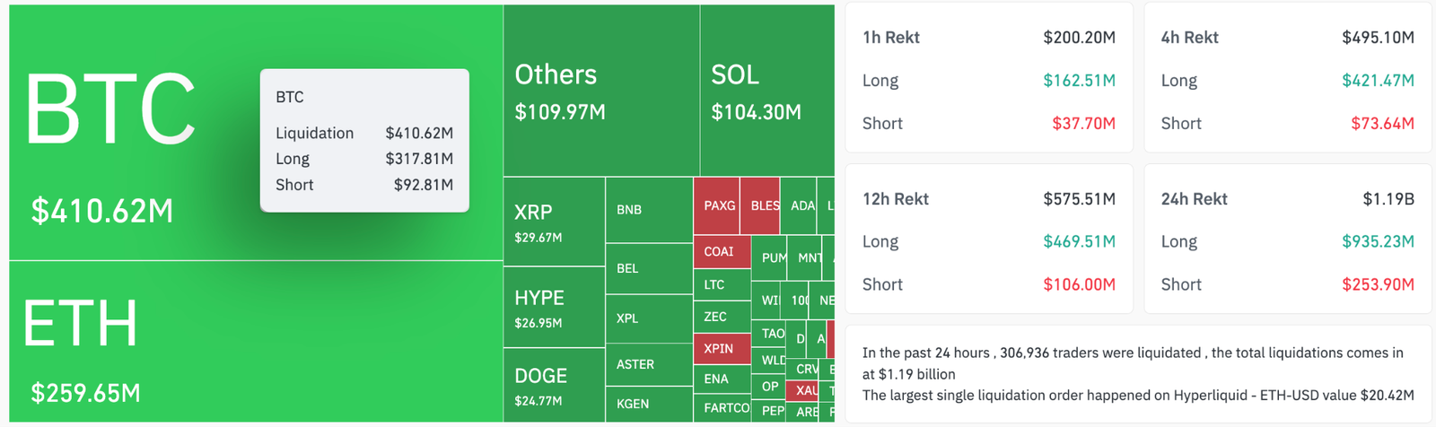Click the 24h Rekt summary card
Screen dimensions: 1436x427
coord(1287,240)
